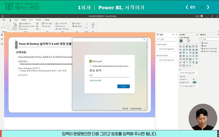This screenshot has width=219, height=137.
Task: Click the 새 시각적 개체 button
Action: (61, 24)
